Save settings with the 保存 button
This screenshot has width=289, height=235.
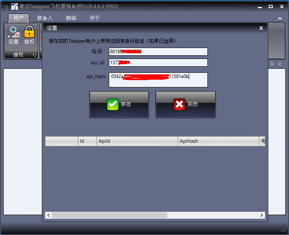[x=119, y=104]
